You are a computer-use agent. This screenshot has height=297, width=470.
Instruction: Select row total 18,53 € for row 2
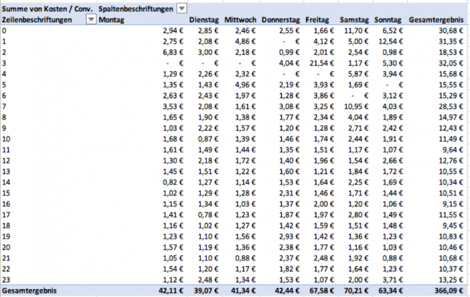point(451,52)
